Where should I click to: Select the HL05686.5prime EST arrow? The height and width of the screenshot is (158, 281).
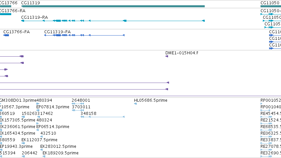point(135,104)
